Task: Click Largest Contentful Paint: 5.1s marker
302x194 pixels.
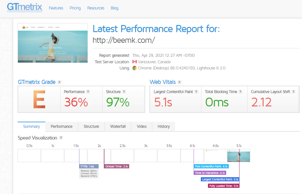Action: (220, 179)
